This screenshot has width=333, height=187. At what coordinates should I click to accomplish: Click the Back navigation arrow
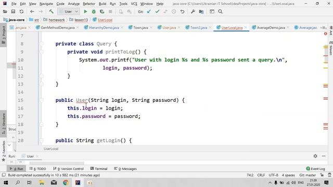point(32,11)
